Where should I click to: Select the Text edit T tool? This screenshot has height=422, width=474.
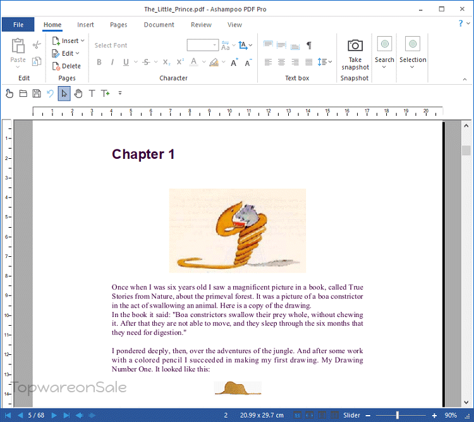point(92,93)
